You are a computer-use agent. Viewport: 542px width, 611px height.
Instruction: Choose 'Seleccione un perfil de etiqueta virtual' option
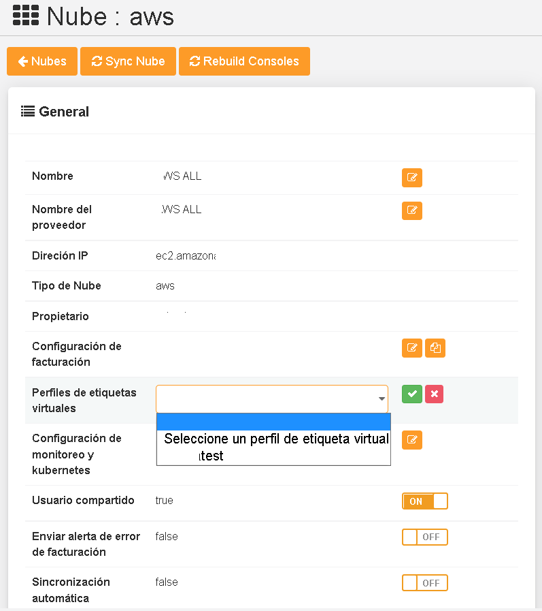coord(273,439)
